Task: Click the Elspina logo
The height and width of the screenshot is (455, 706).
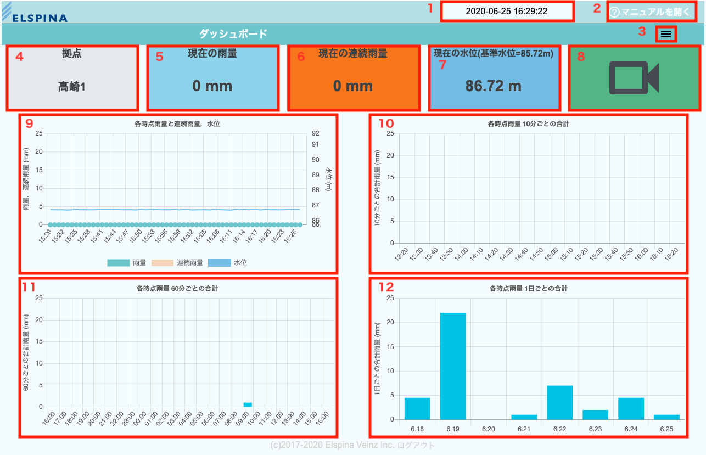Action: pos(35,13)
